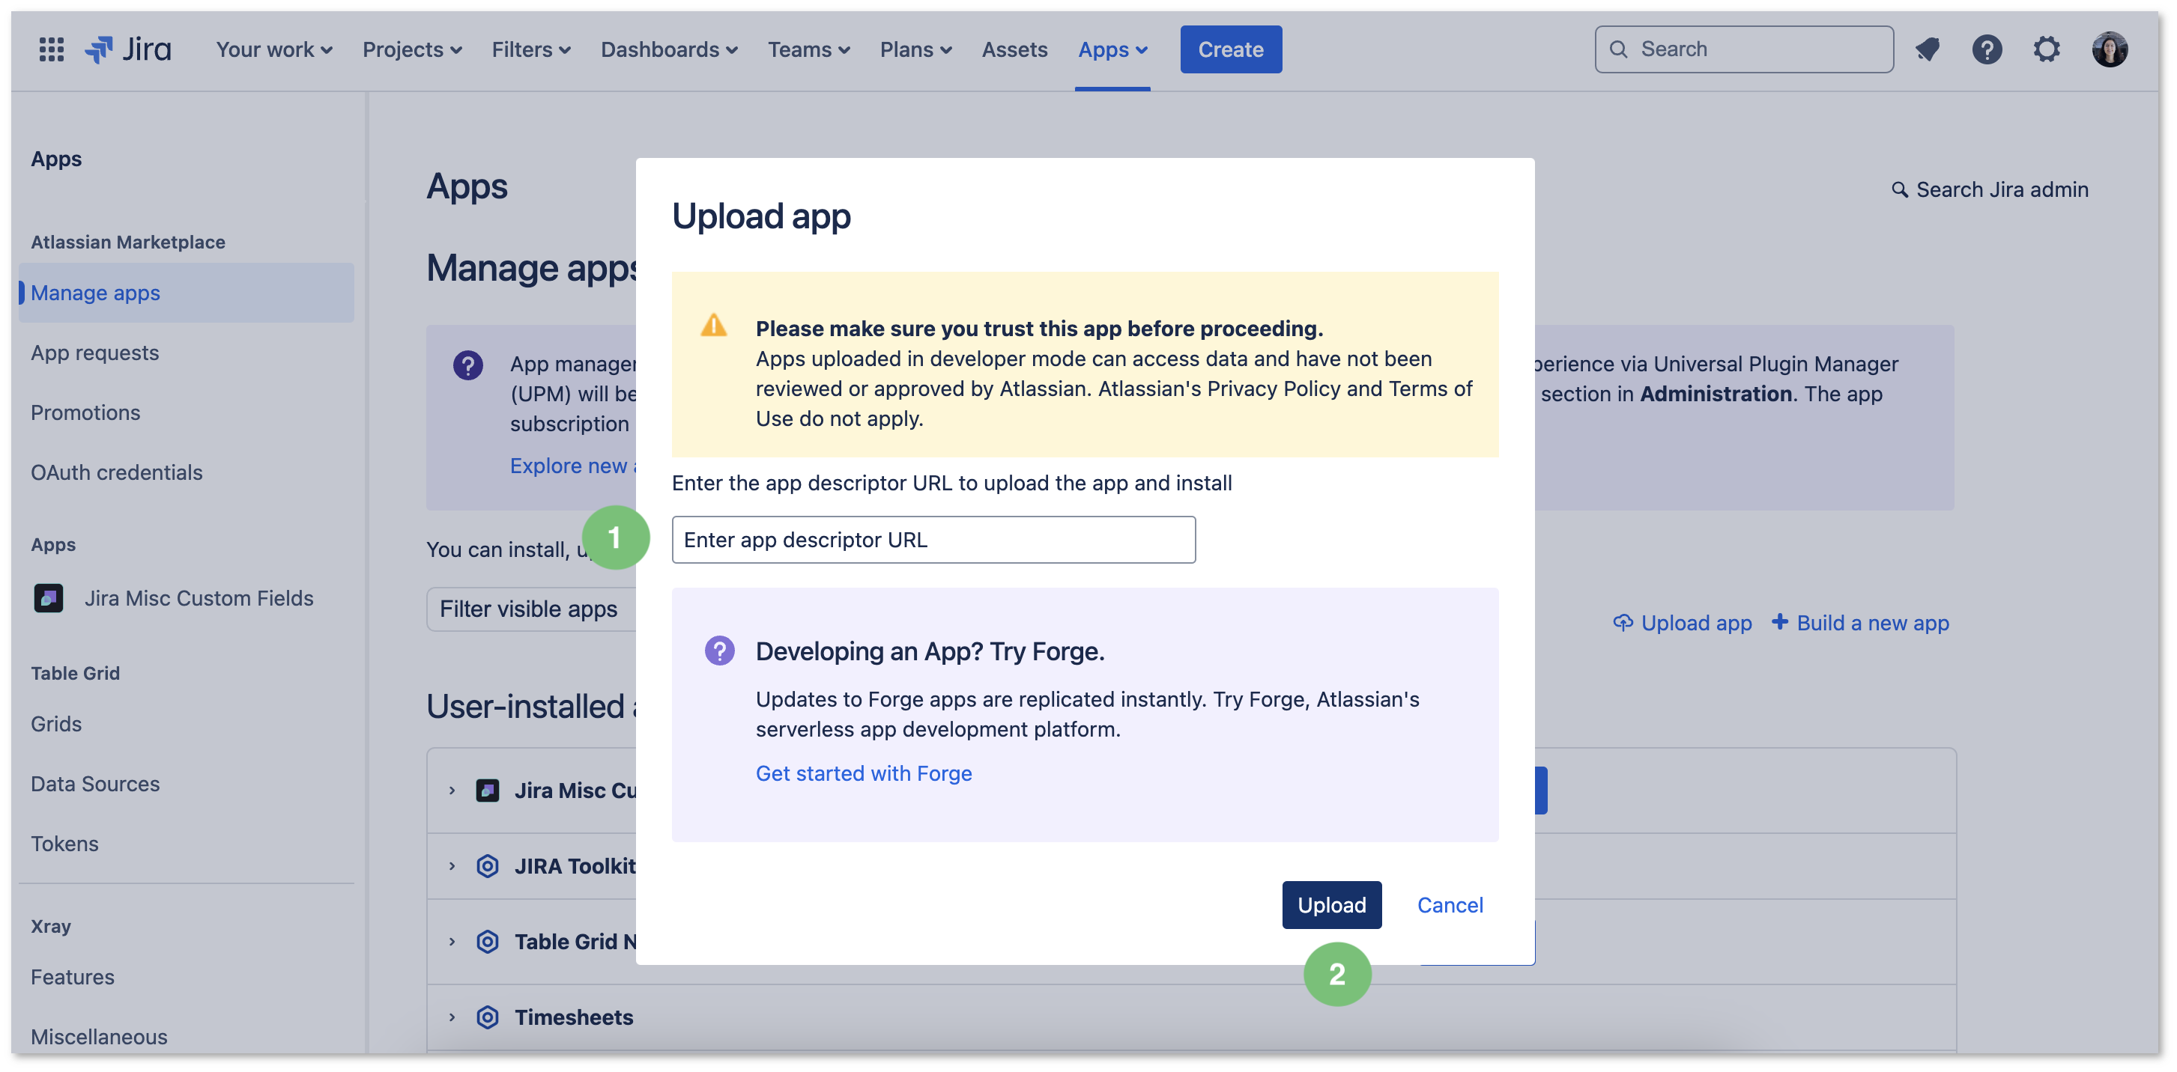The image size is (2177, 1072).
Task: Open Grids under Table Grid
Action: coord(55,724)
